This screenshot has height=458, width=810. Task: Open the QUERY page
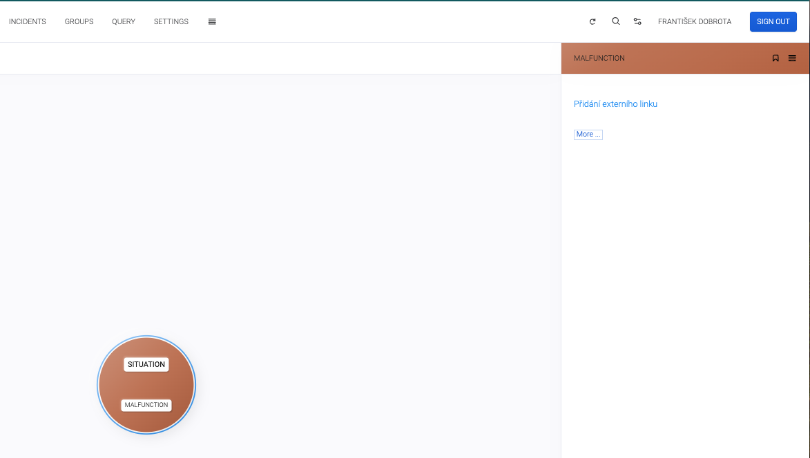click(x=124, y=21)
